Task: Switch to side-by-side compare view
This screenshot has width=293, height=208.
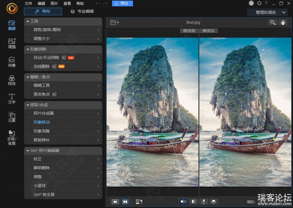Action: click(125, 202)
